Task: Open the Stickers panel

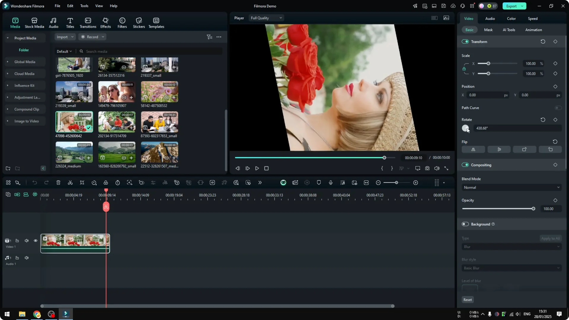Action: click(x=138, y=22)
